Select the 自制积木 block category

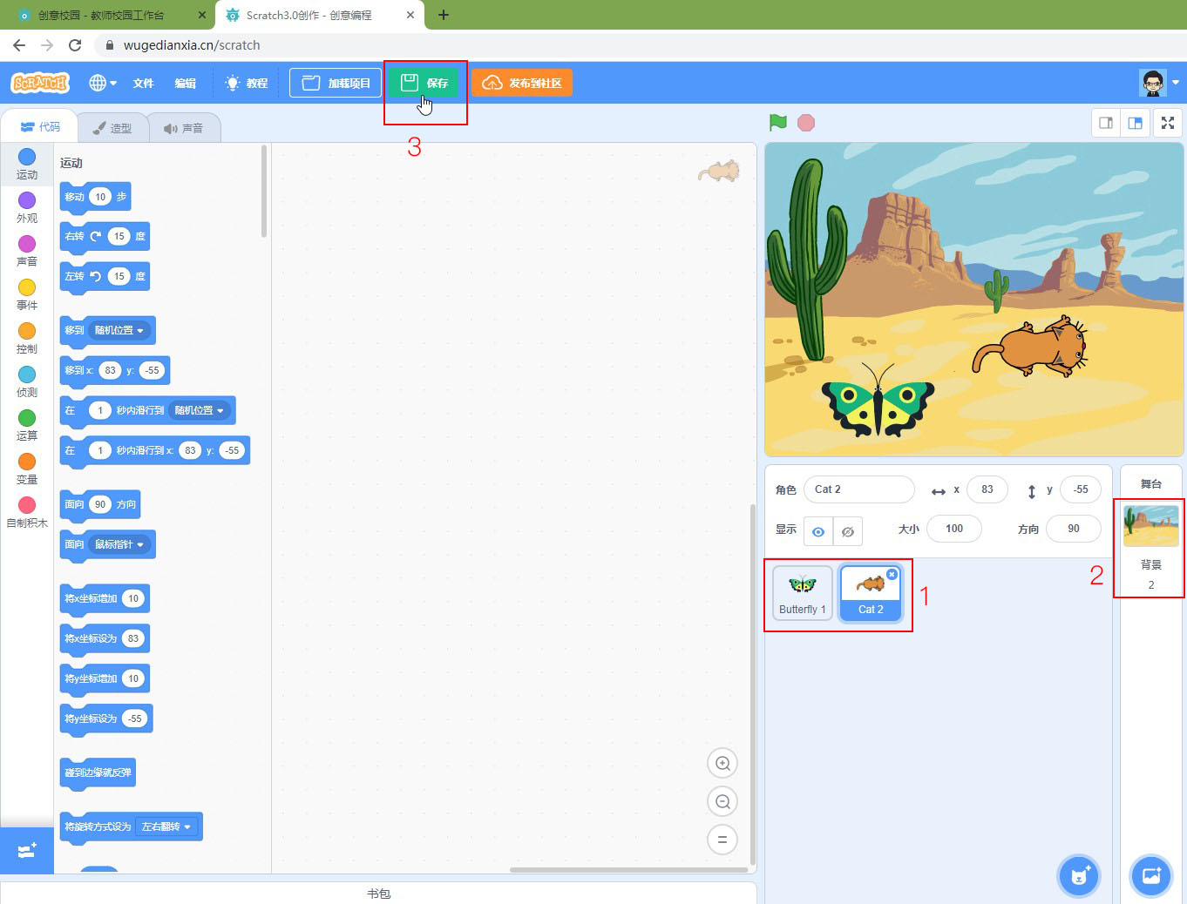tap(27, 512)
